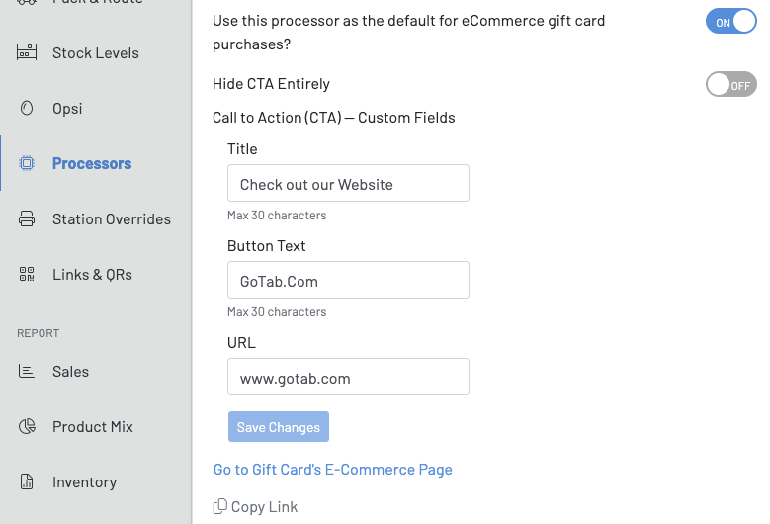Click the Station Overrides printer icon

coord(27,219)
